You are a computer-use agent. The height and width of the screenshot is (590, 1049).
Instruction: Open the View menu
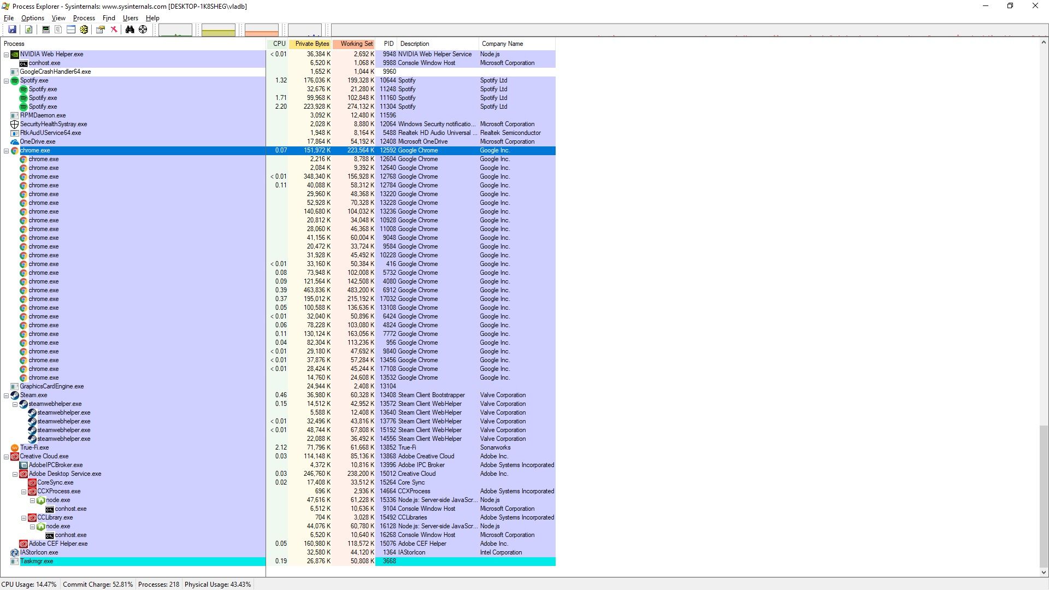58,18
